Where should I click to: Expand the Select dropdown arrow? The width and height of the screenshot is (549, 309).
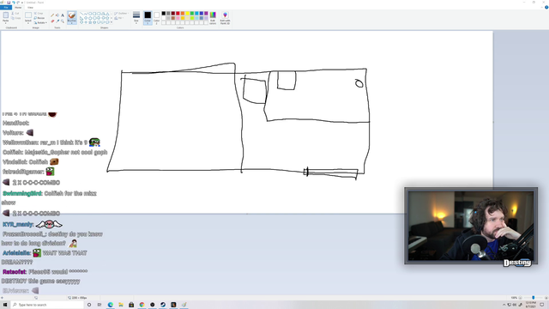28,23
